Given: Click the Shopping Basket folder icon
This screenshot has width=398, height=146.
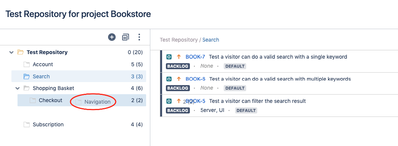Looking at the screenshot, I should click(x=27, y=88).
